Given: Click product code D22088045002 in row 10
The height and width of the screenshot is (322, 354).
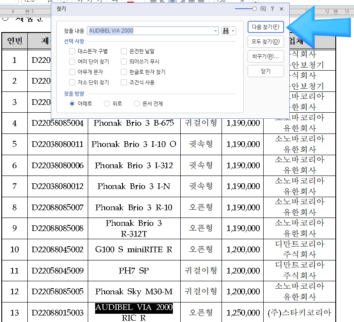Looking at the screenshot, I should (58, 250).
